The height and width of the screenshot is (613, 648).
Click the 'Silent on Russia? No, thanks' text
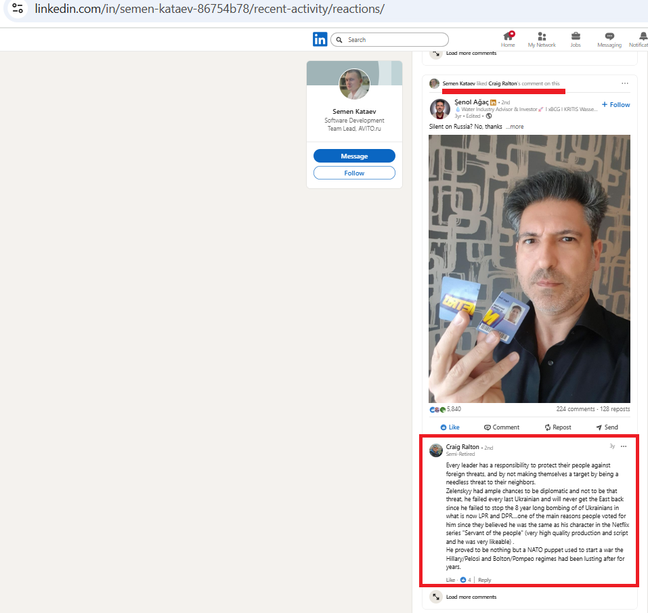tap(465, 127)
